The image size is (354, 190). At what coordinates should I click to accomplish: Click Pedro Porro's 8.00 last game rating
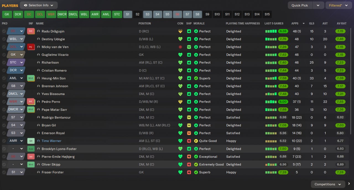[283, 102]
